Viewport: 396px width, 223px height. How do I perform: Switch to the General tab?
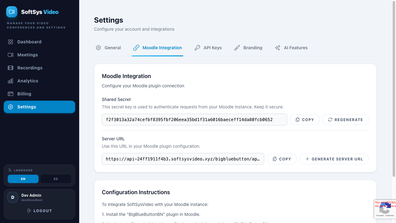(x=108, y=48)
